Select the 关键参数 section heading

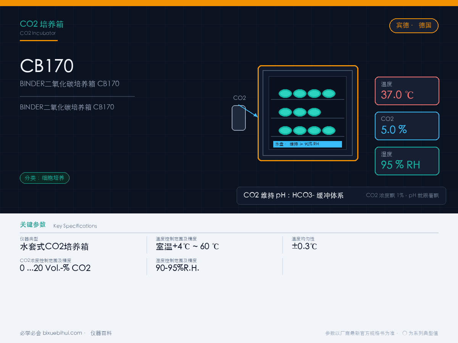click(x=33, y=224)
